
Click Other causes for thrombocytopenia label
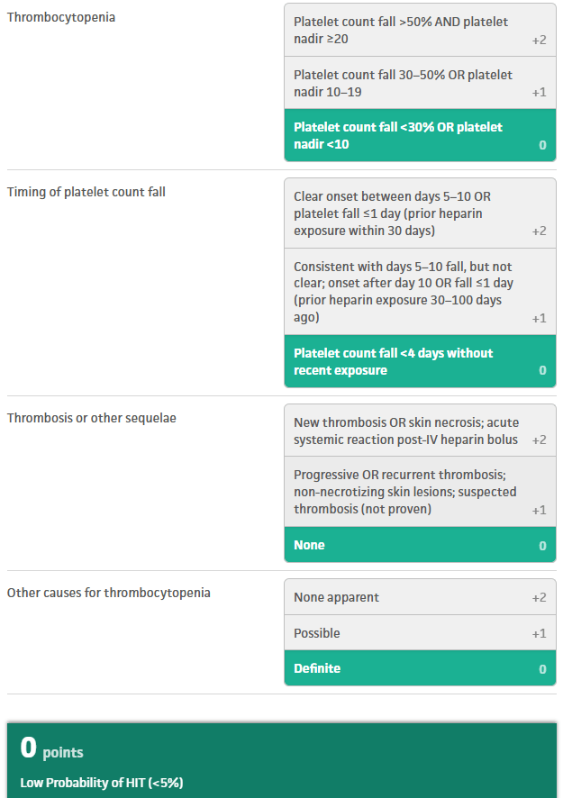[x=108, y=593]
